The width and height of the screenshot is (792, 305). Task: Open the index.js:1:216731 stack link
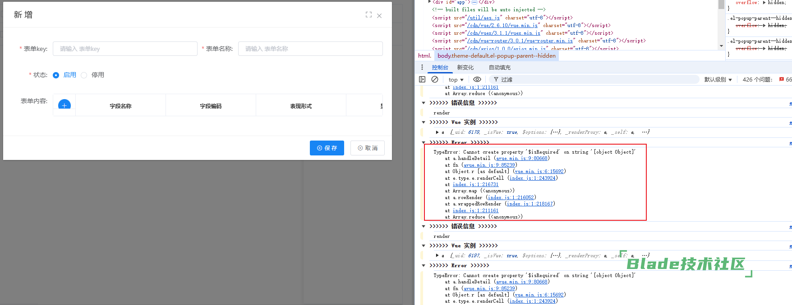click(x=475, y=185)
